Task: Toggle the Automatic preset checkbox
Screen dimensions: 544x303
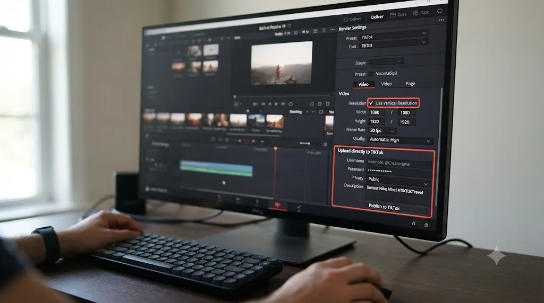Action: [x=370, y=74]
